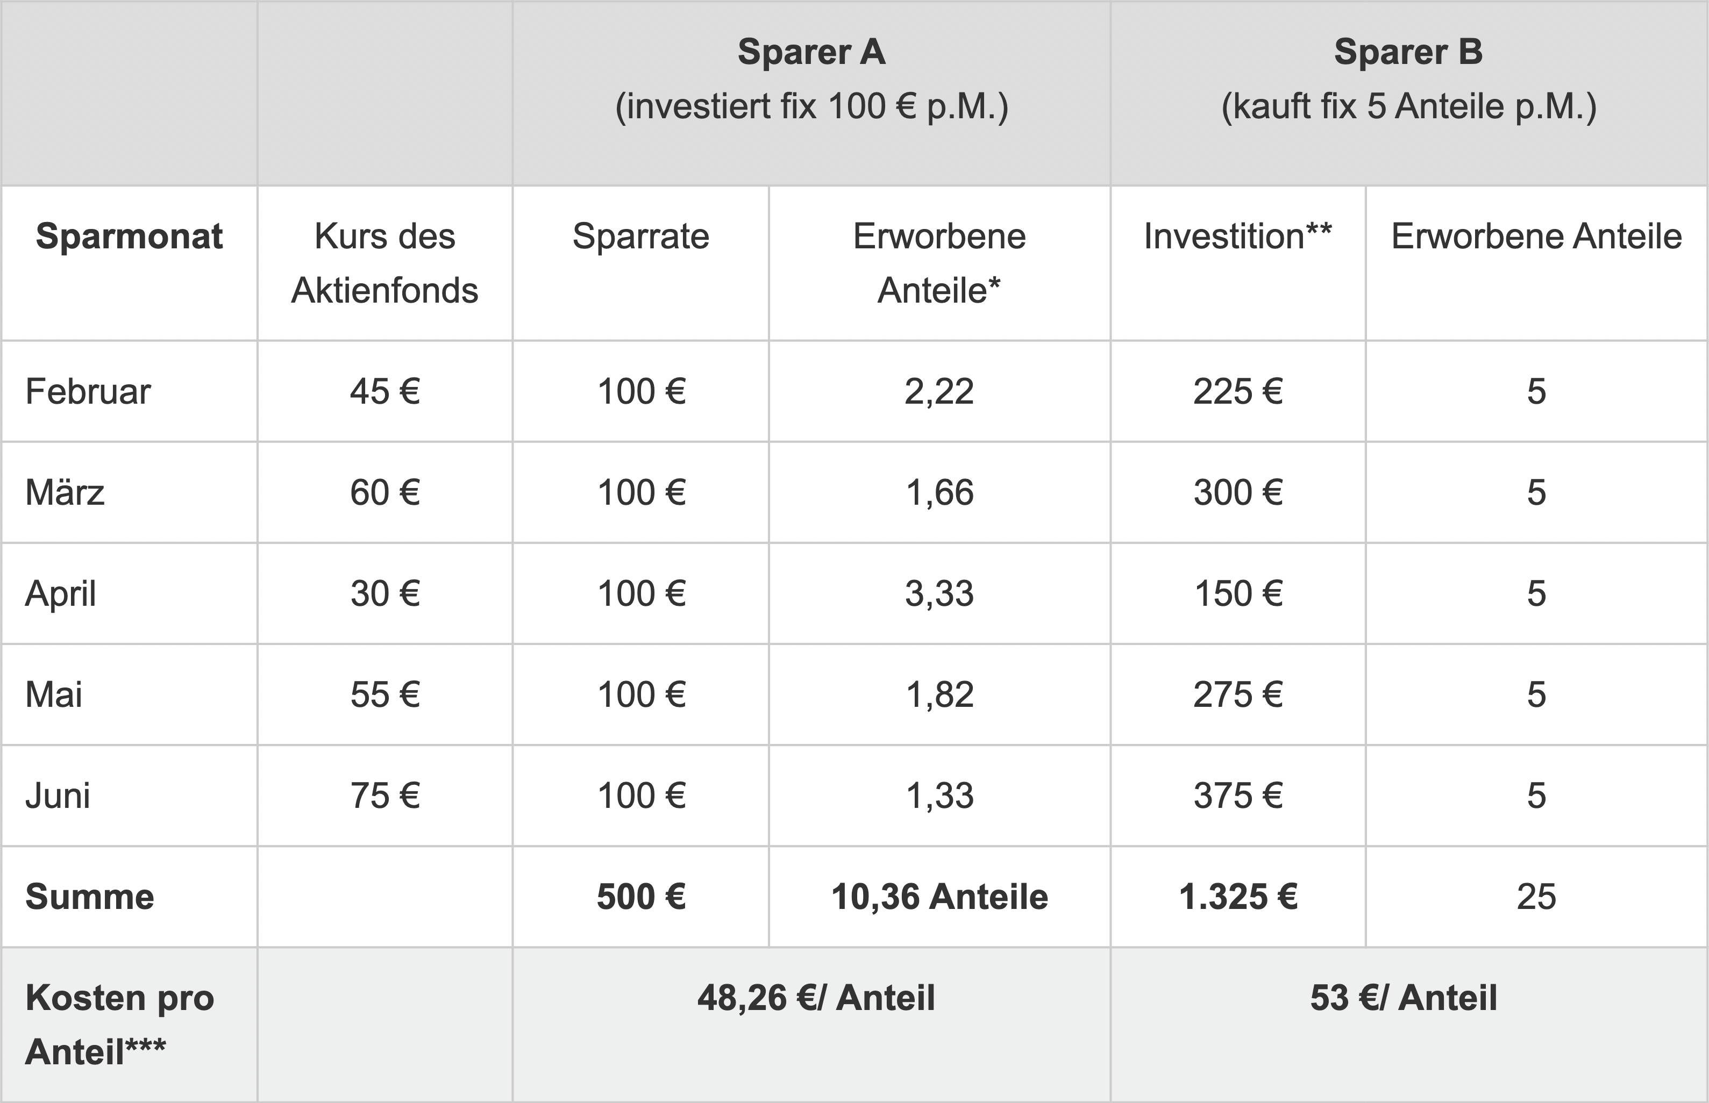Viewport: 1709px width, 1103px height.
Task: Click the Mai investment cell 275 €
Action: tap(1237, 694)
